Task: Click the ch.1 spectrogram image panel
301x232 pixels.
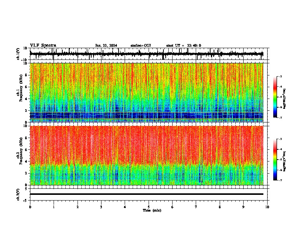Action: point(147,92)
